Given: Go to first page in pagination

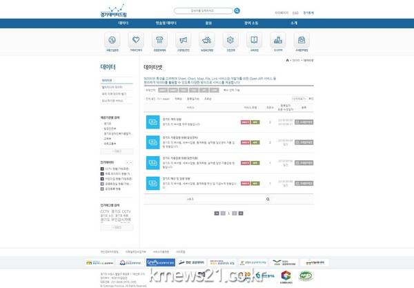Looking at the screenshot, I should point(217,213).
